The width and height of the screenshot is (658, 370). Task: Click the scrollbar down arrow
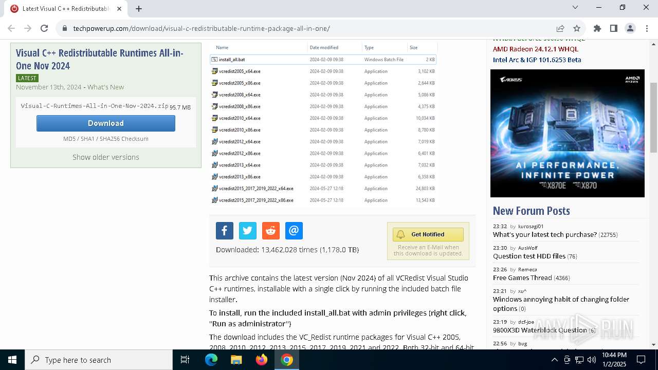(x=654, y=344)
